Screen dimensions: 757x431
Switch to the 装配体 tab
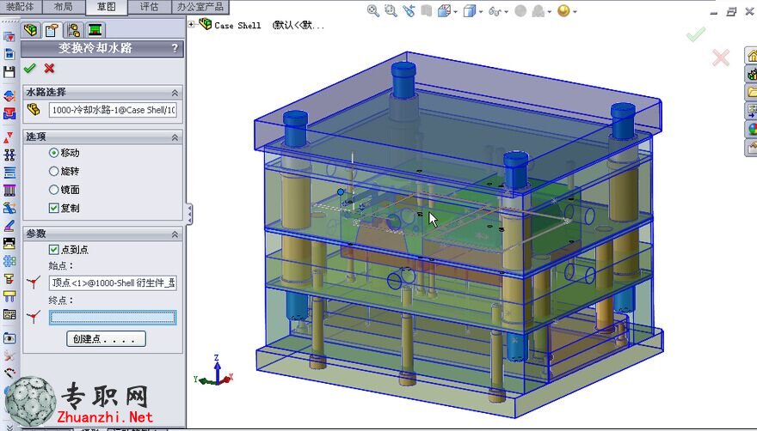tap(21, 7)
